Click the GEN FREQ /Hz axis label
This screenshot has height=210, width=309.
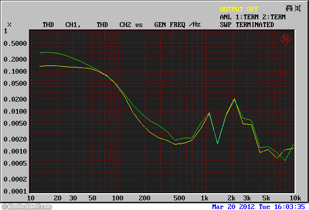177,25
